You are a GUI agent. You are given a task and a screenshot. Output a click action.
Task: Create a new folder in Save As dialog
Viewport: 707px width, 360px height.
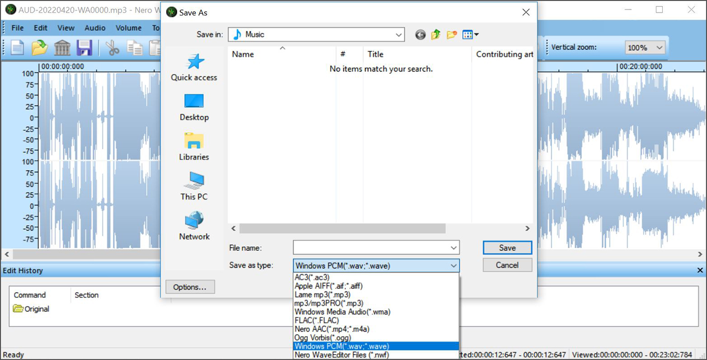click(x=452, y=34)
